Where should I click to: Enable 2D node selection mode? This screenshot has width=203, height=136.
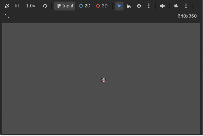84,6
